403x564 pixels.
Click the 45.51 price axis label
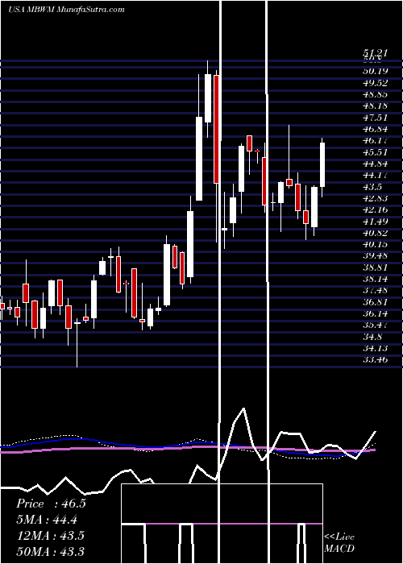375,152
